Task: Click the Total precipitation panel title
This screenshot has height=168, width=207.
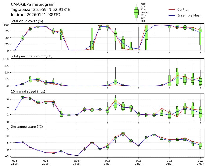Action: point(32,56)
